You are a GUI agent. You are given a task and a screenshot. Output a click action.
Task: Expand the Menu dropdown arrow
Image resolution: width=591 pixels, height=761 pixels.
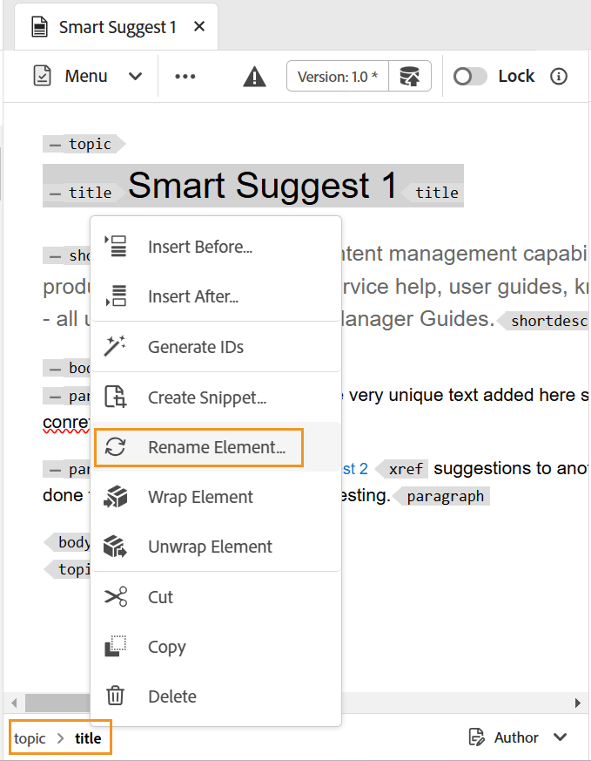[135, 76]
